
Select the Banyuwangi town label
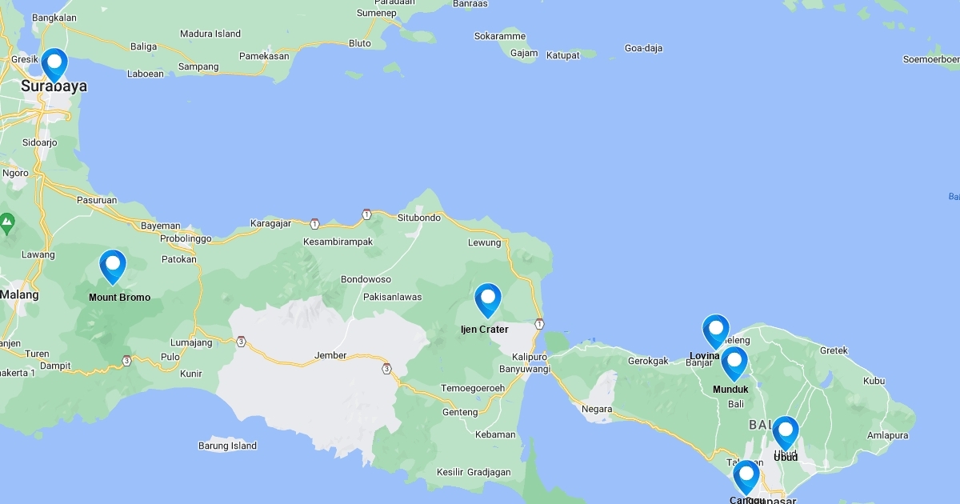(525, 370)
